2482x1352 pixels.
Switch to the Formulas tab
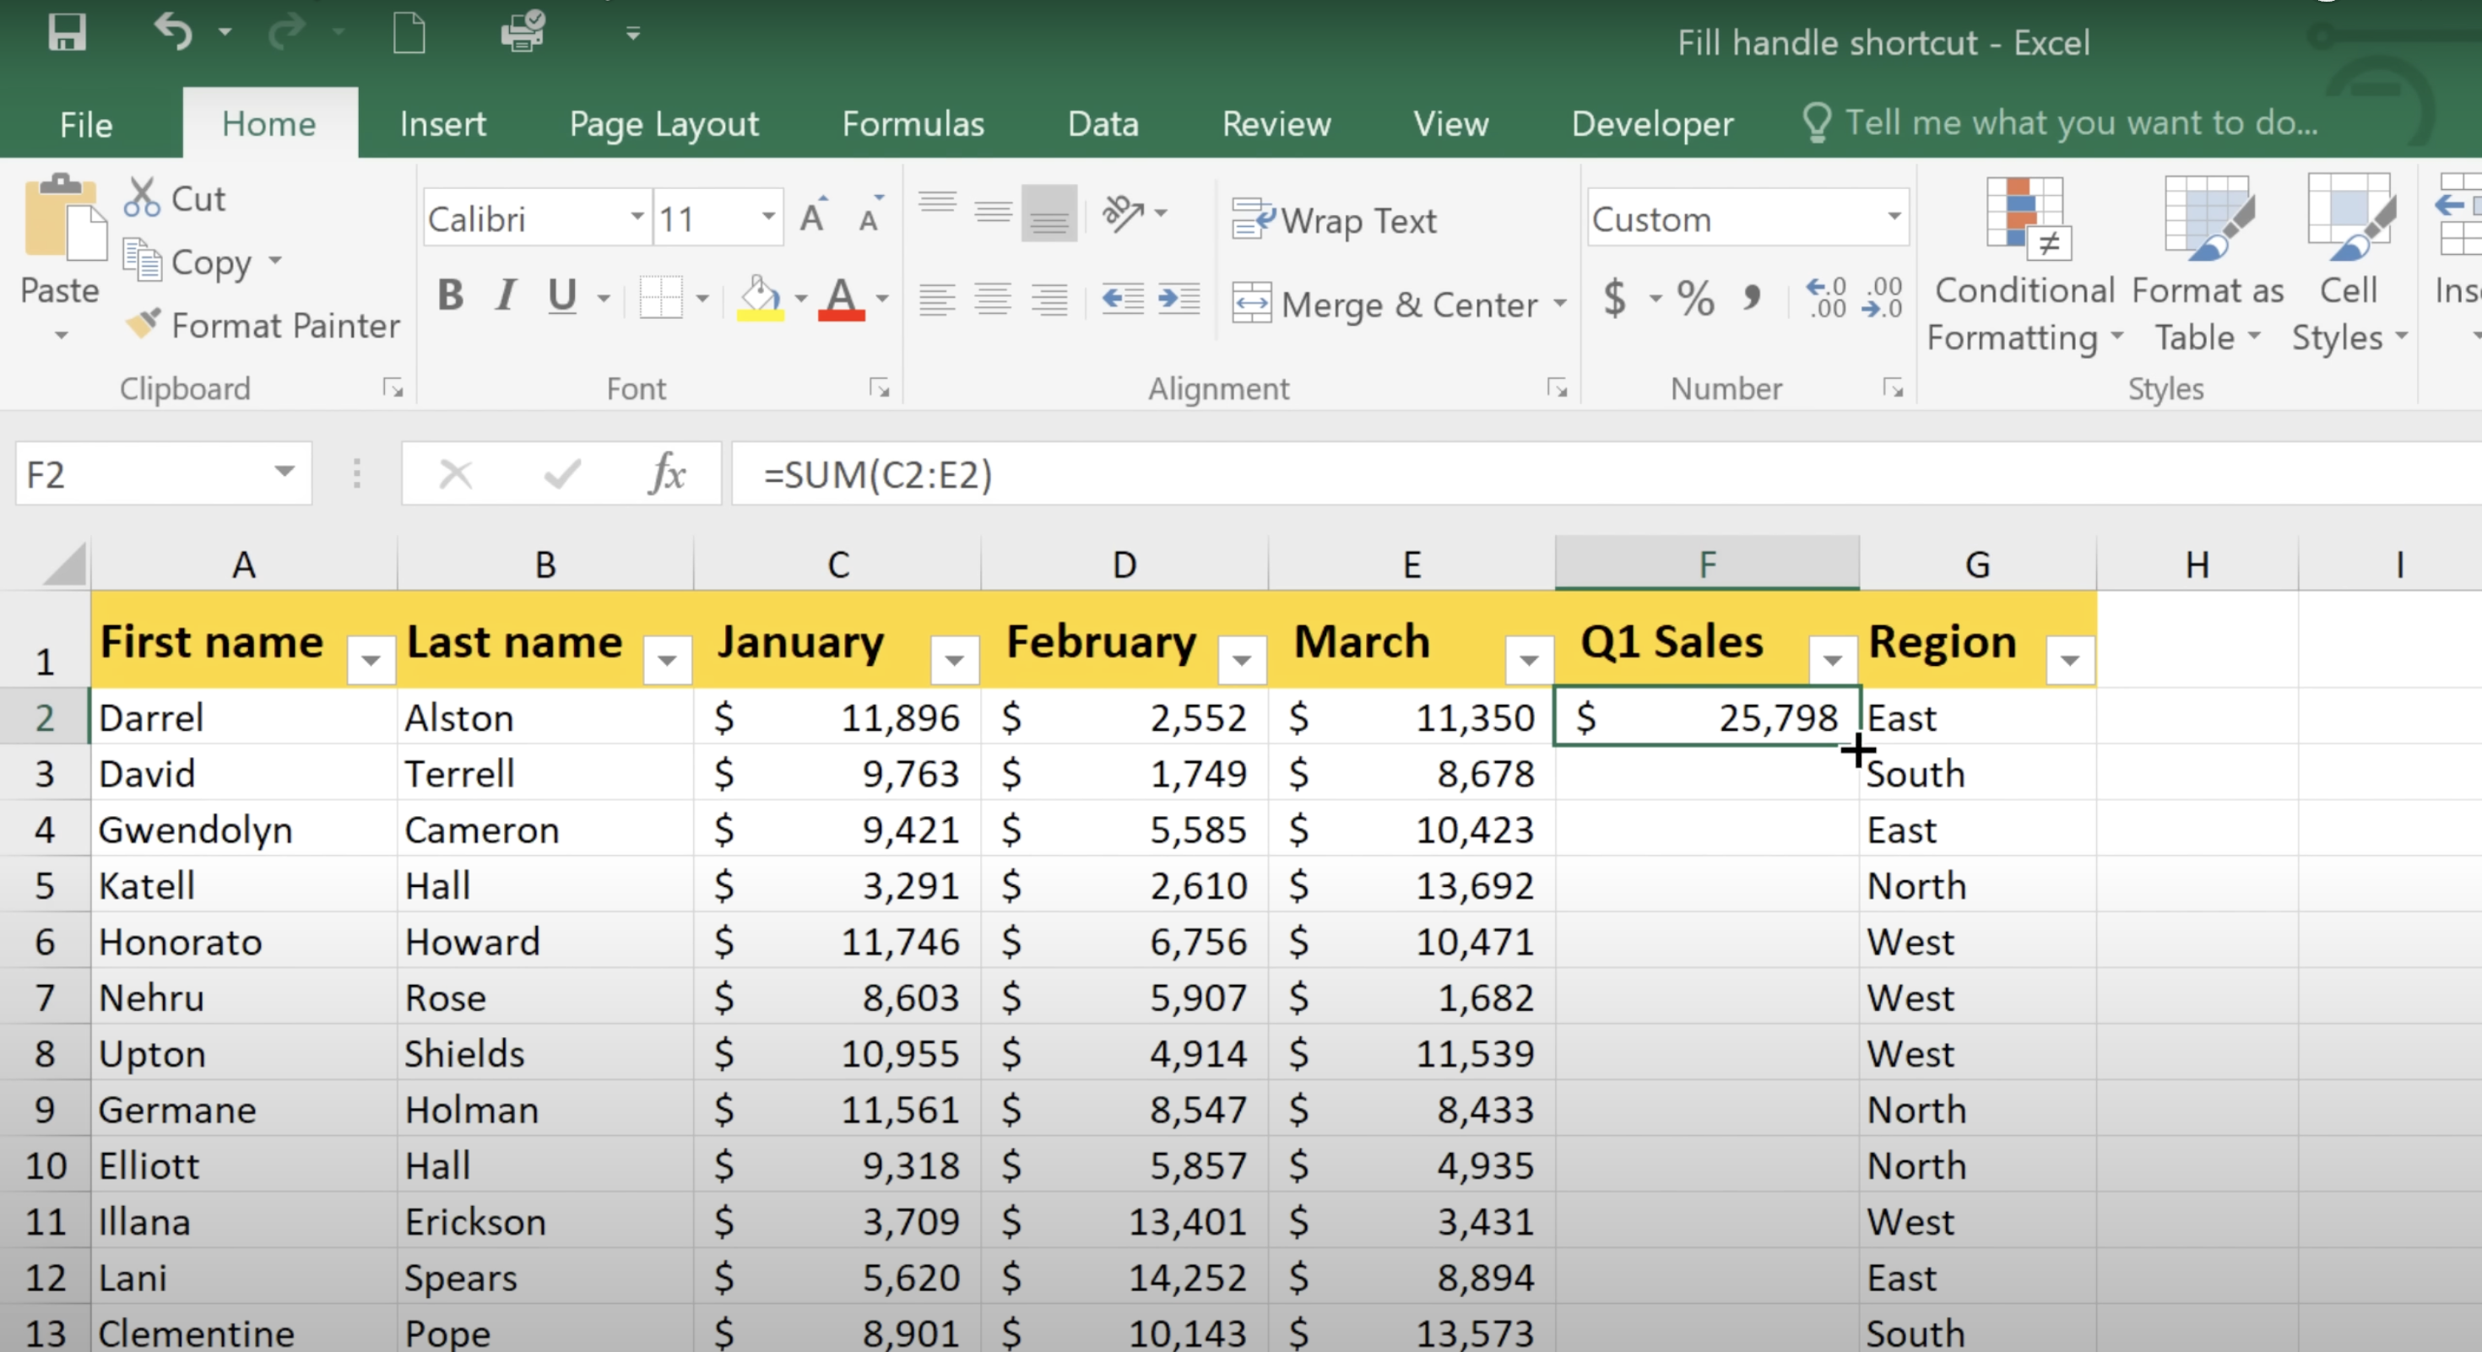tap(913, 124)
